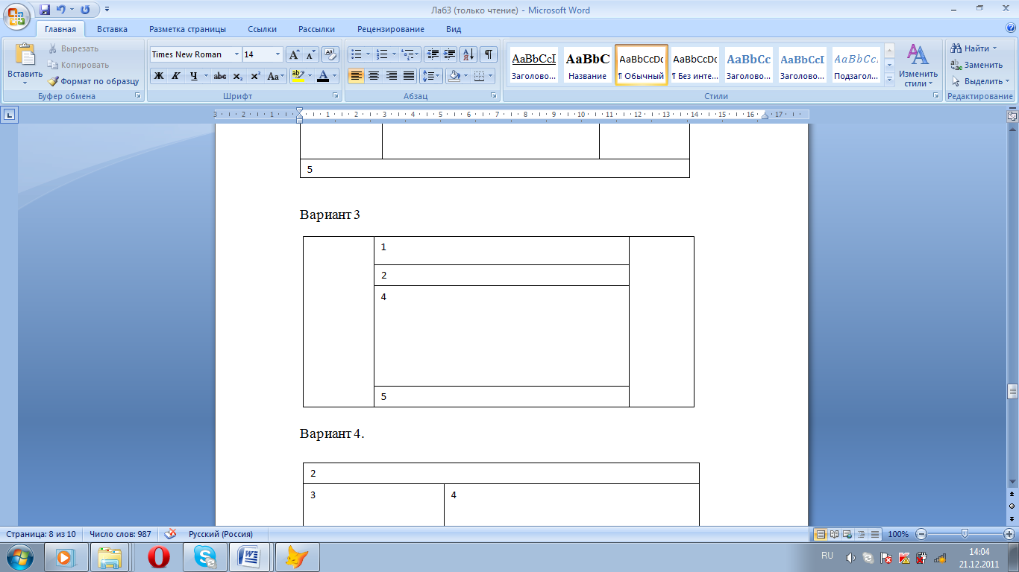Align text right
Viewport: 1019px width, 572px height.
click(x=391, y=76)
